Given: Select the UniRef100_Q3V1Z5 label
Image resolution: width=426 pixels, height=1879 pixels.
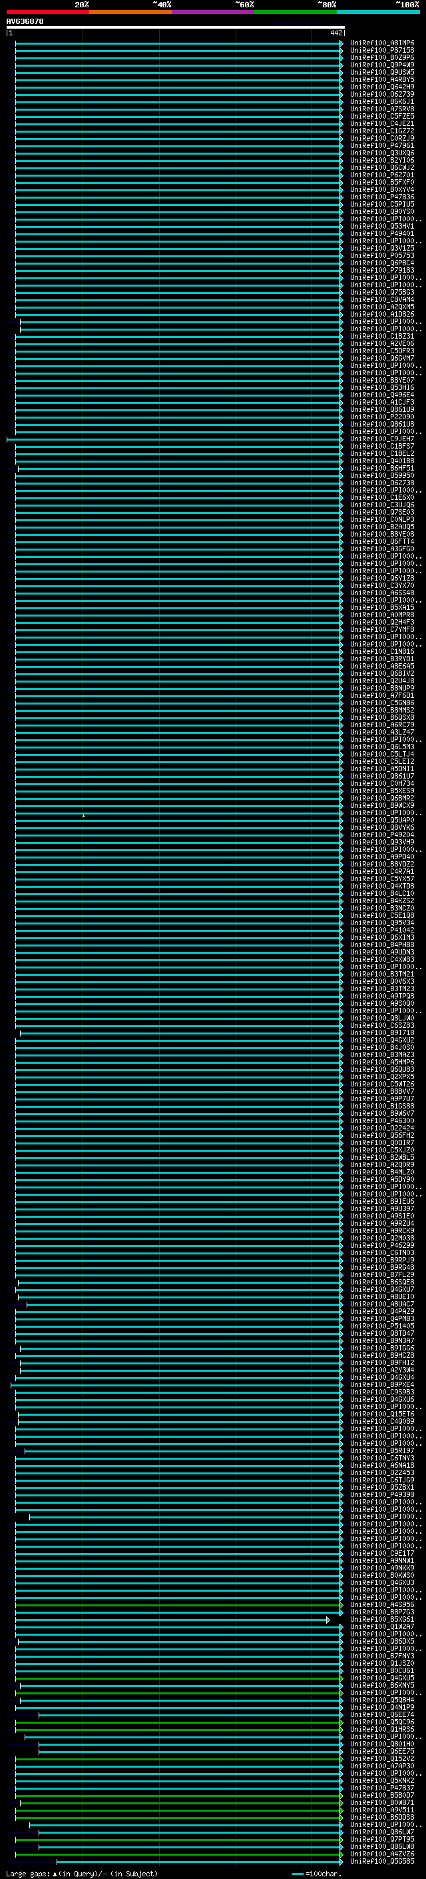Looking at the screenshot, I should (382, 248).
